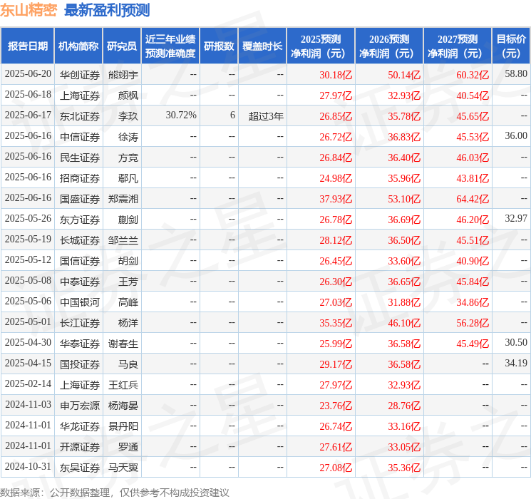Viewport: 531px width, 499px height.
Task: Click the 33.05亿 forecast value
Action: tap(404, 447)
